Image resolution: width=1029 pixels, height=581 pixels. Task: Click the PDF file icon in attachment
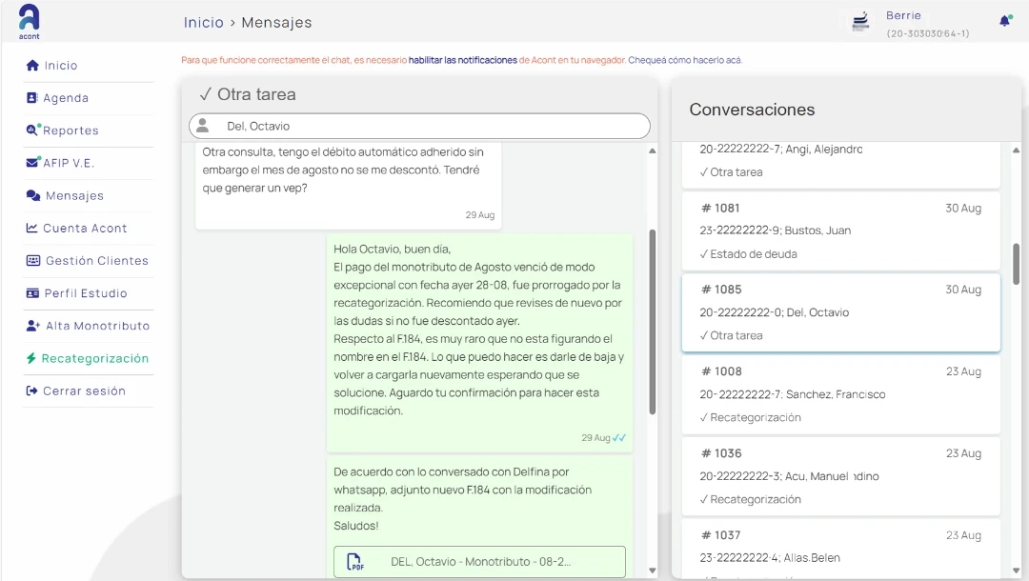(x=354, y=562)
